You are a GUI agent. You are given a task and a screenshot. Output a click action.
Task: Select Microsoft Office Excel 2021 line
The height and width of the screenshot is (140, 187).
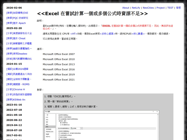click(59, 80)
